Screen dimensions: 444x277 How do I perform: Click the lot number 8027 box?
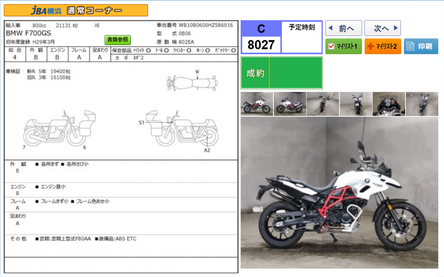[x=261, y=45]
